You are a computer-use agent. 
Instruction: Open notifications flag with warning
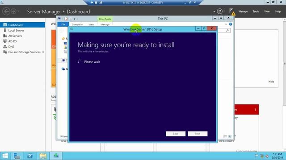pyautogui.click(x=232, y=12)
